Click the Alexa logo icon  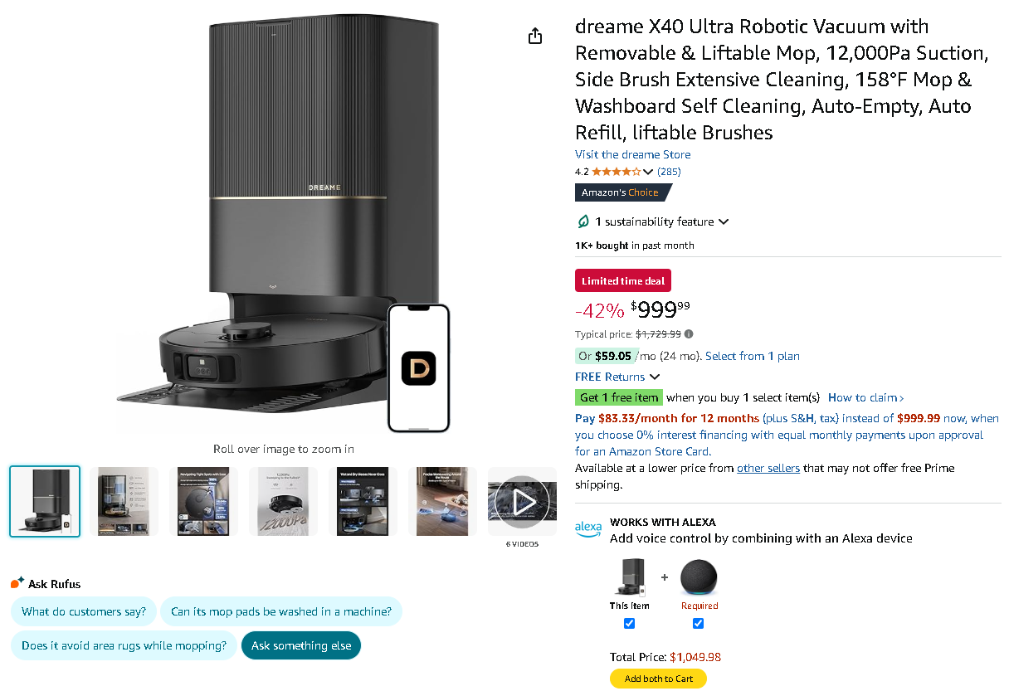tap(588, 528)
